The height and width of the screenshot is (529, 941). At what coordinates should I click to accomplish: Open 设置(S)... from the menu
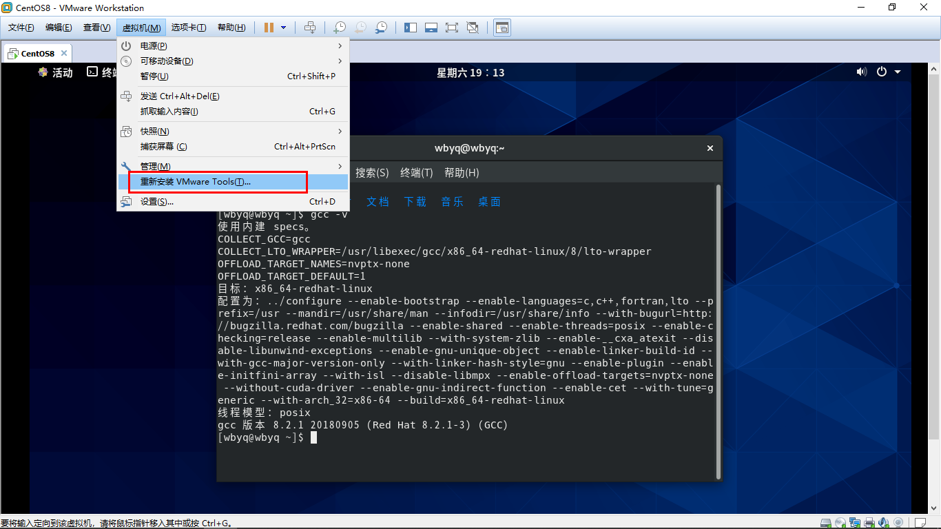click(233, 201)
